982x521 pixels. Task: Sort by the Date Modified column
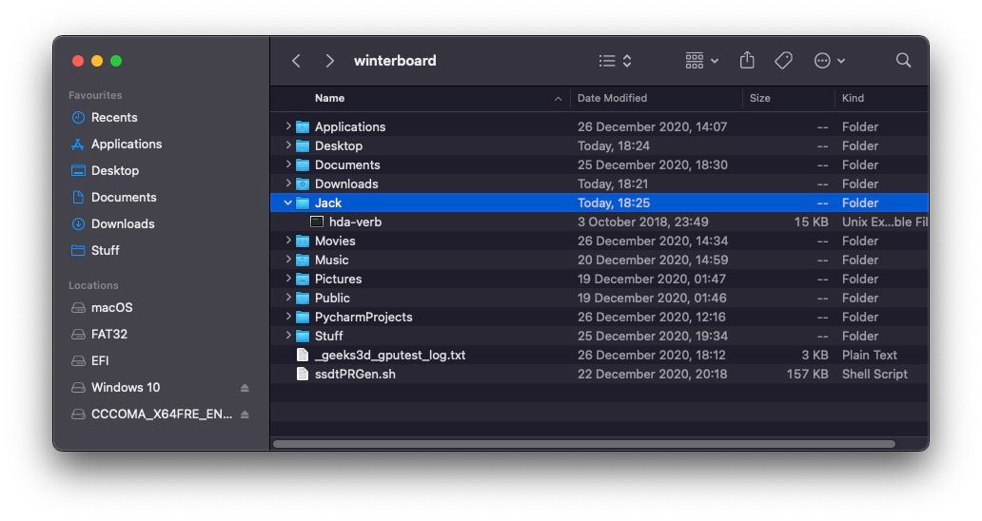[612, 98]
